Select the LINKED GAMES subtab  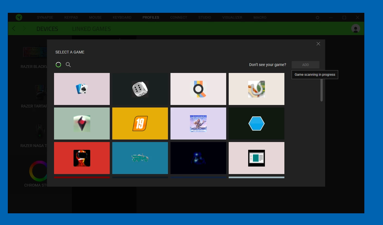[91, 29]
